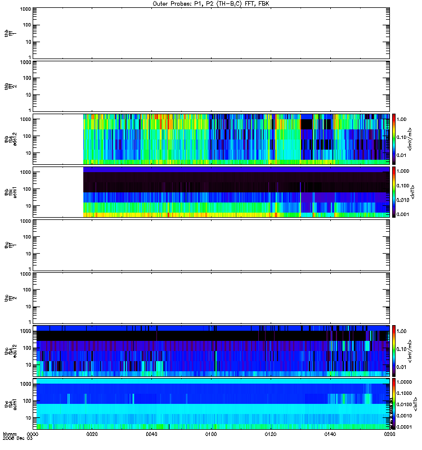Click the "1000" tick of thc fff 2 panel
The image size is (422, 450).
pos(25,274)
